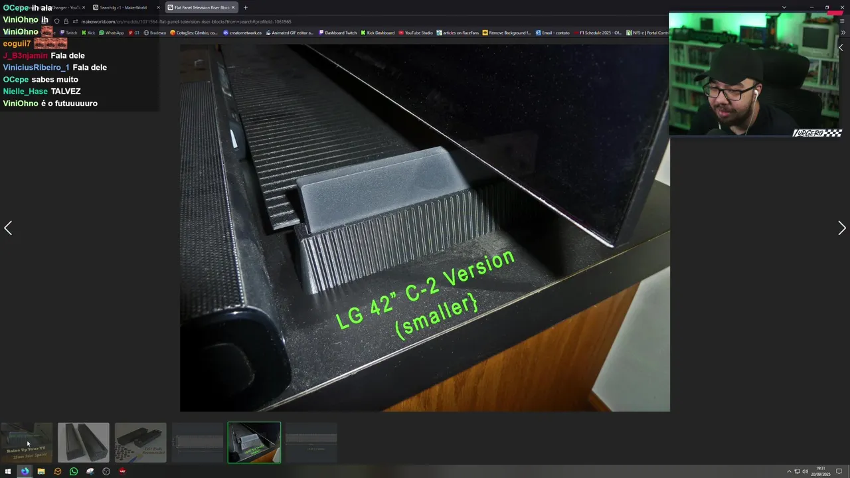Open the Kick bookmark next to Twitch
Viewport: 850px width, 478px height.
click(88, 33)
